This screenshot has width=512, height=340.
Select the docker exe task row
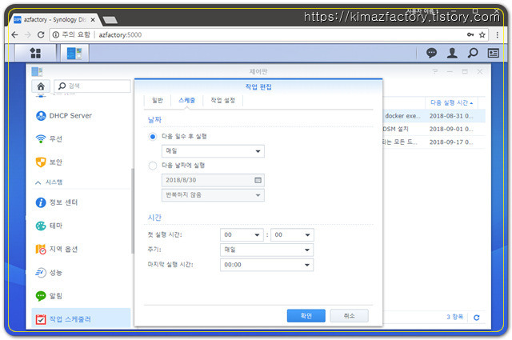[x=434, y=116]
